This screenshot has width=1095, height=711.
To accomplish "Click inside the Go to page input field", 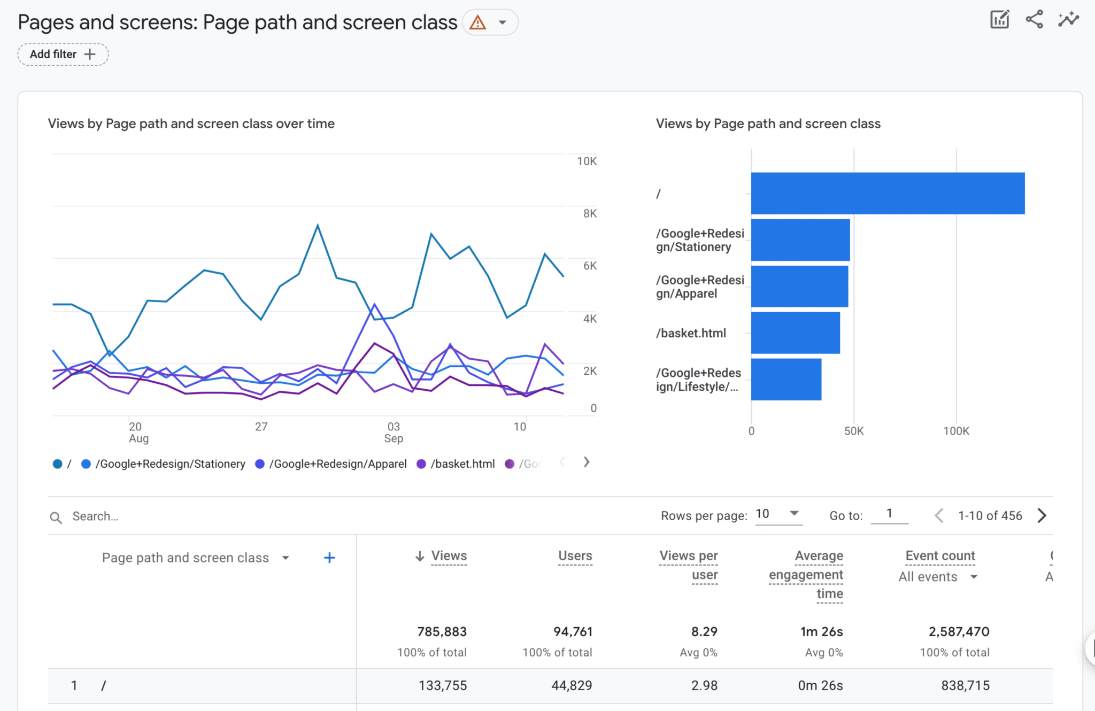I will 890,514.
